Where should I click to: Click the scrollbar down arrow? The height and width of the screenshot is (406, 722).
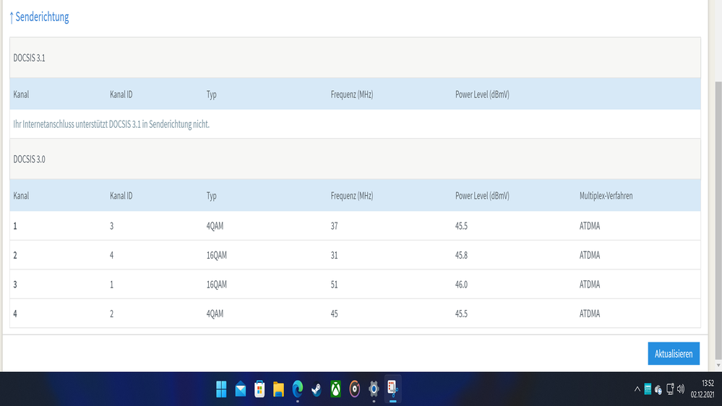[x=718, y=366]
